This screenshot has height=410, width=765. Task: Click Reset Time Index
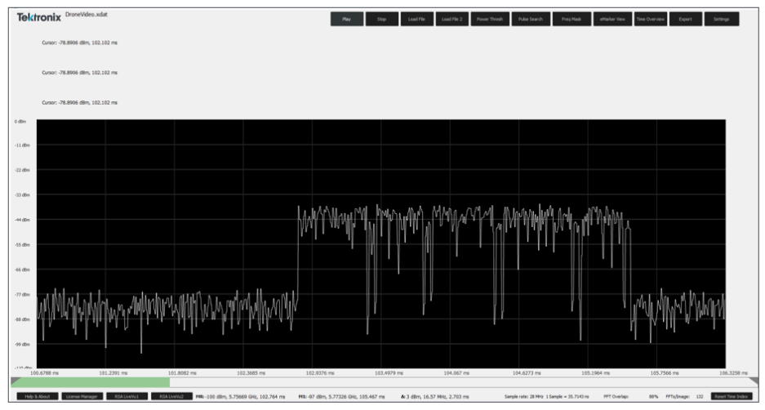coord(732,396)
